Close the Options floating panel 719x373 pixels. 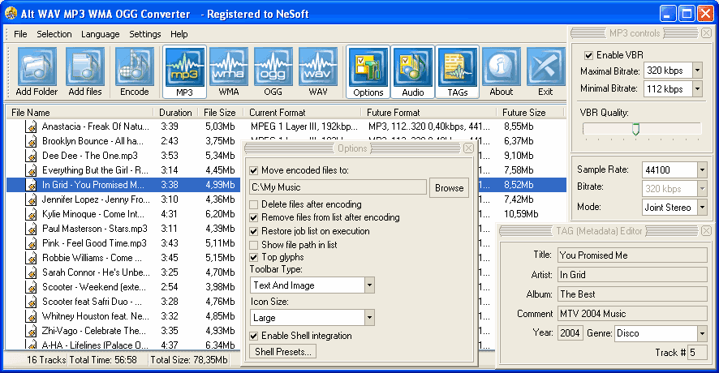pos(468,148)
